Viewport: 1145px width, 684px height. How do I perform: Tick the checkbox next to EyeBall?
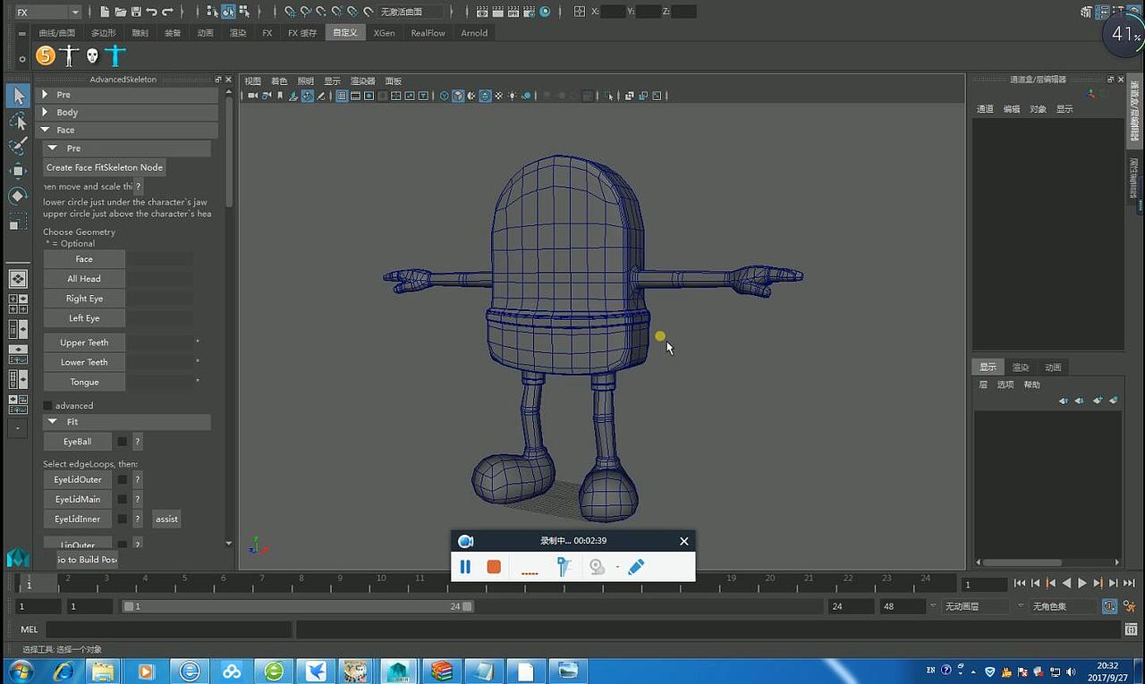coord(123,442)
